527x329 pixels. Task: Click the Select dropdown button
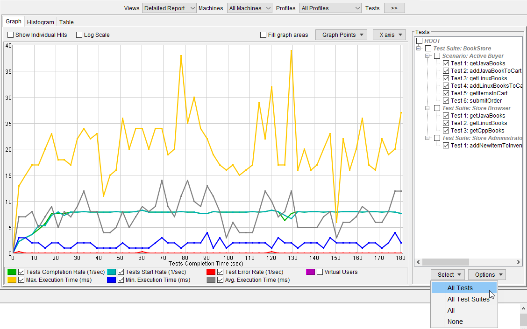coord(448,274)
